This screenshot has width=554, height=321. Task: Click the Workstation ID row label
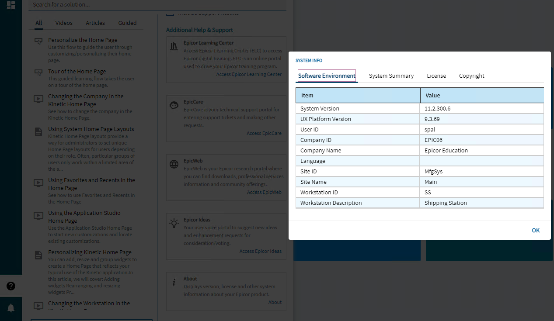pos(319,192)
